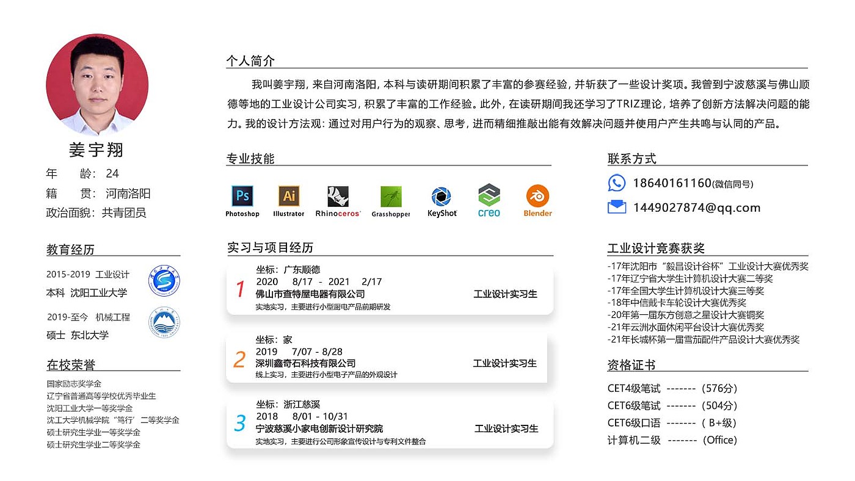Click the company name 佛山市查特屋电器有限公司
The height and width of the screenshot is (481, 855).
[310, 294]
